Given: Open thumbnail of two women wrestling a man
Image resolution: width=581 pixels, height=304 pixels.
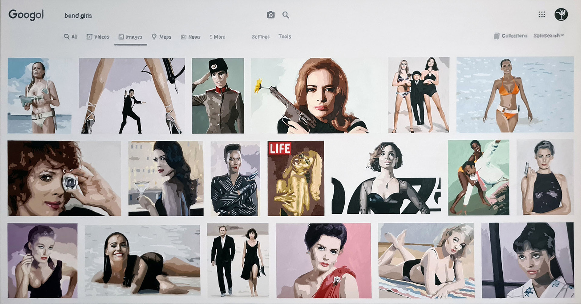Looking at the screenshot, I should point(479,177).
